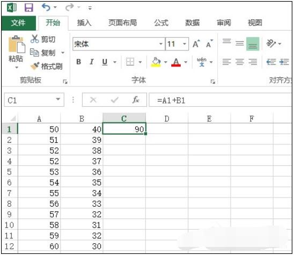Expand the Name Box dropdown arrow
The image size is (294, 255).
58,99
